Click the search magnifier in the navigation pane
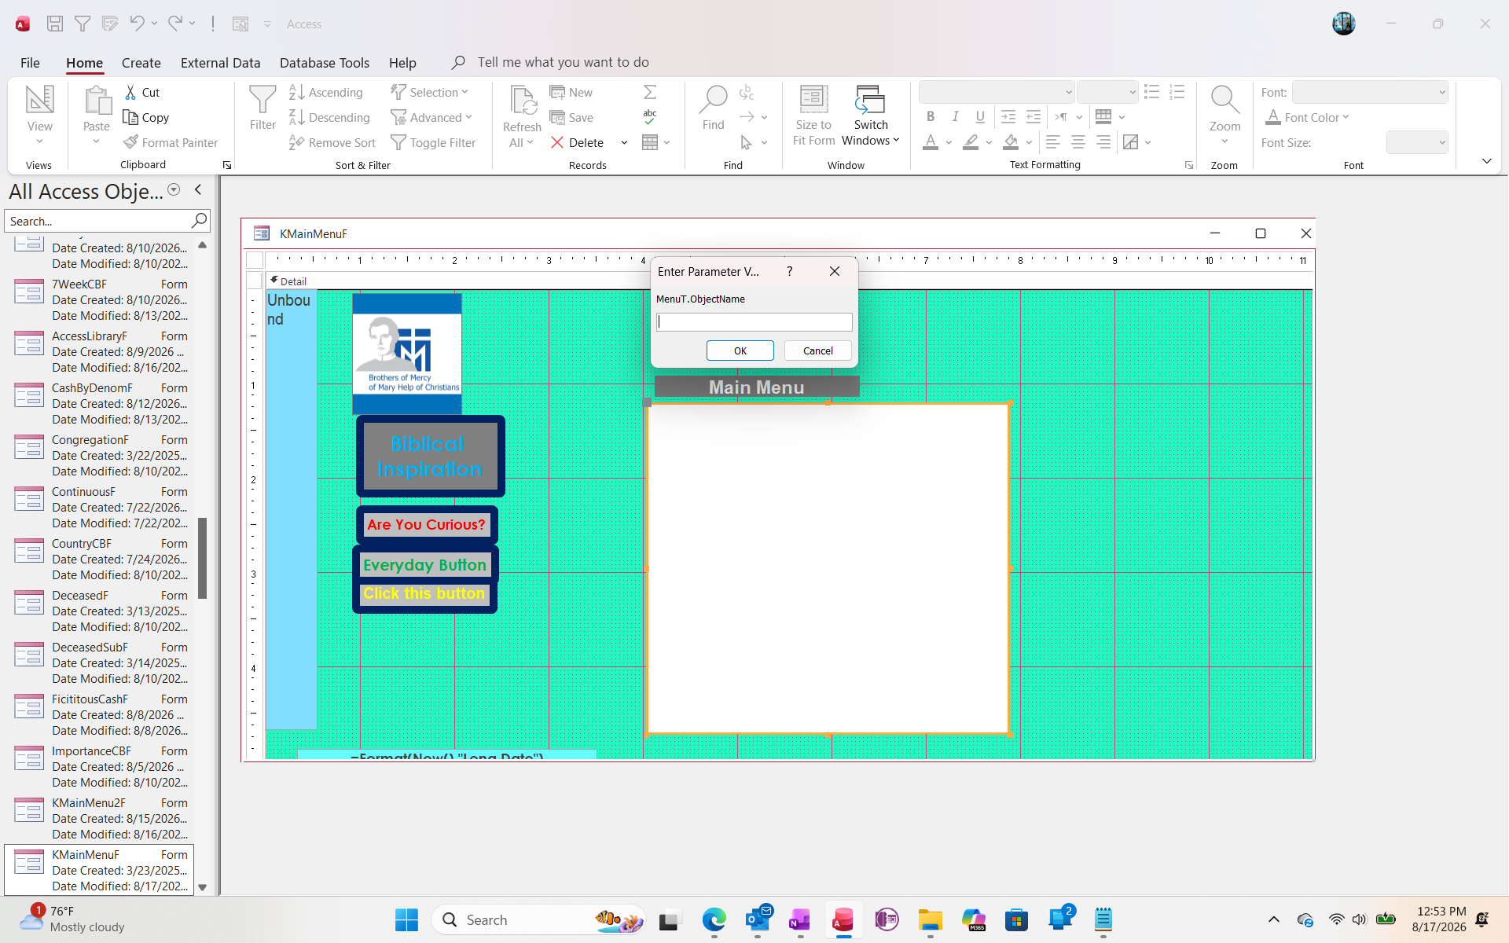This screenshot has width=1509, height=943. [199, 221]
